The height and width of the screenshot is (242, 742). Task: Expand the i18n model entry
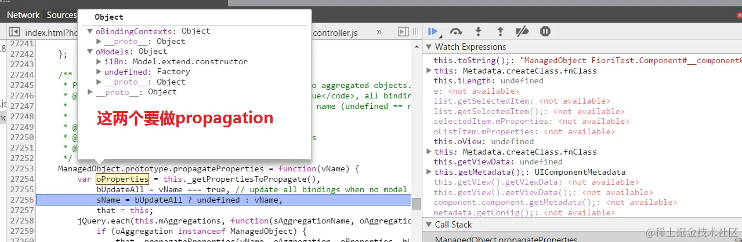99,61
